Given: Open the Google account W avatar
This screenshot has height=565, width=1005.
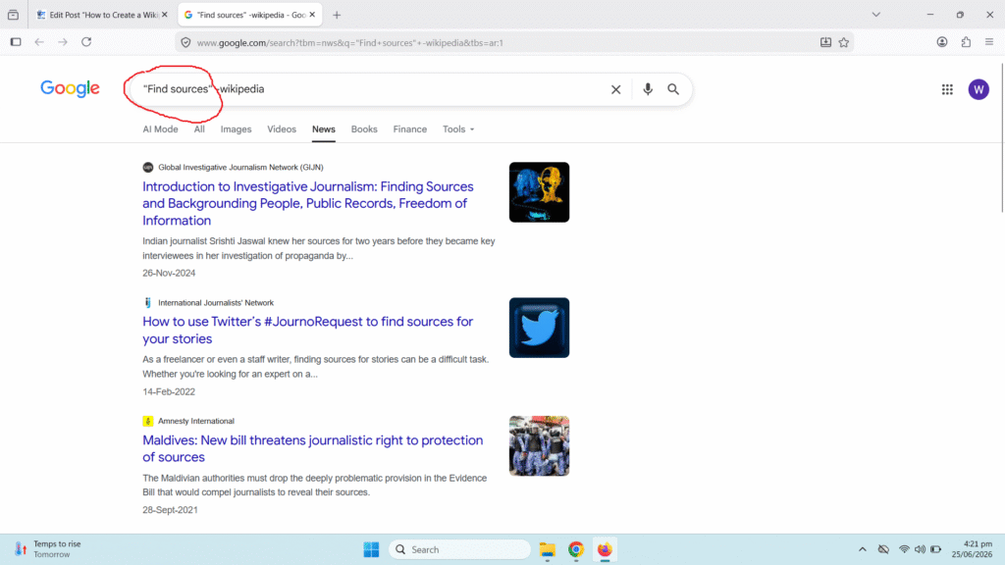Looking at the screenshot, I should coord(979,89).
